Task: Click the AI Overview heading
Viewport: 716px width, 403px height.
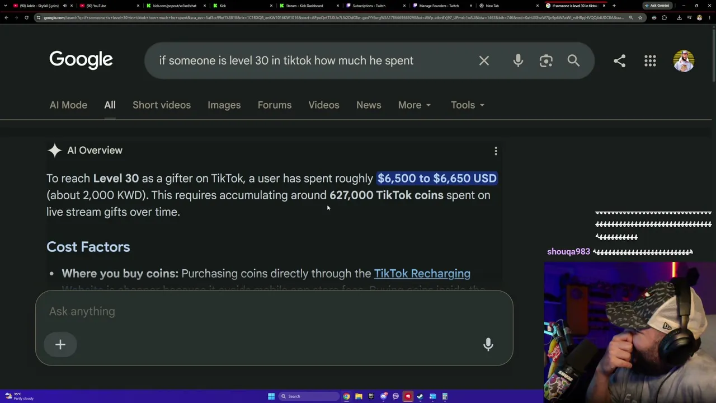Action: (x=95, y=151)
